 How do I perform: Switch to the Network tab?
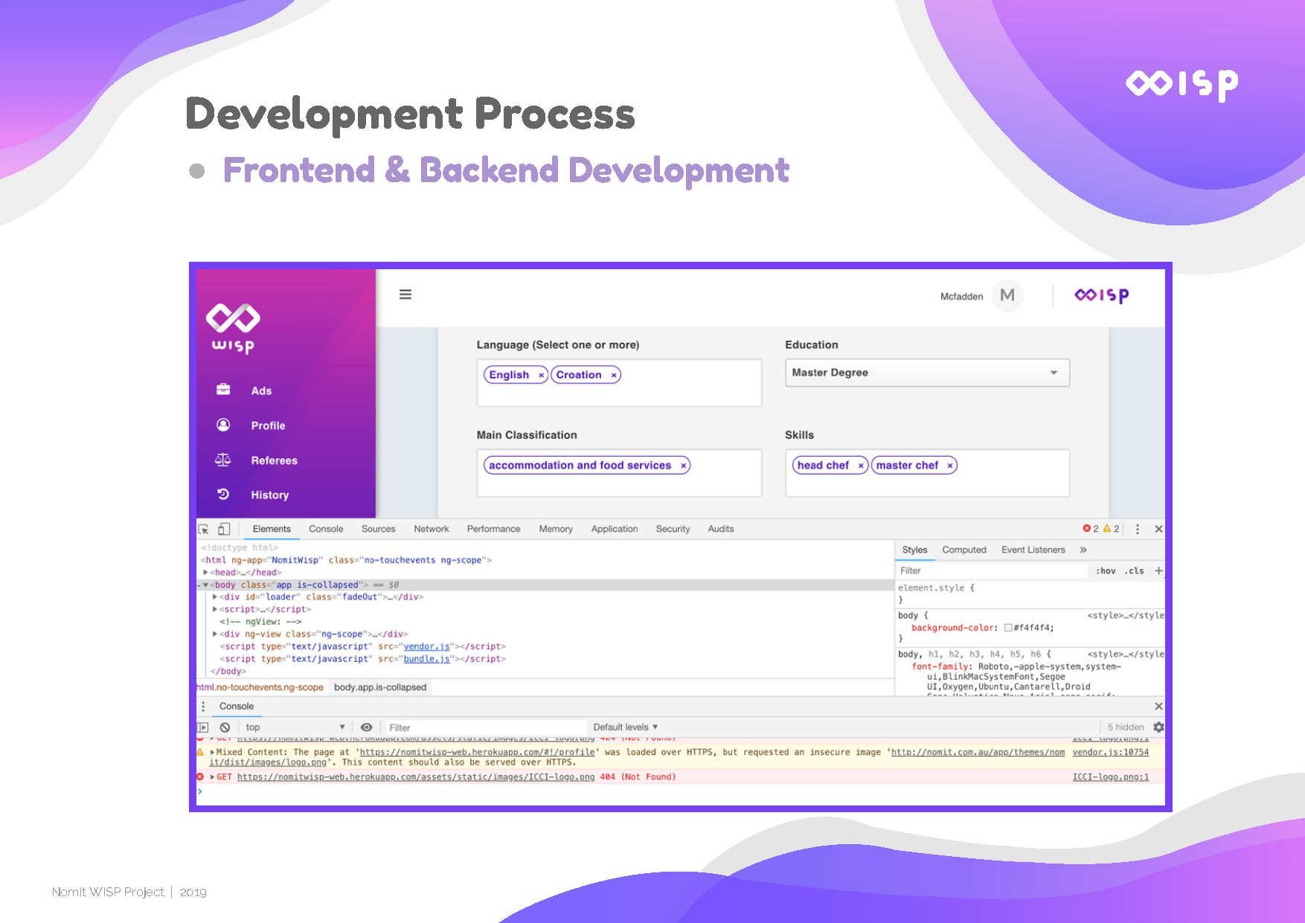[x=431, y=529]
